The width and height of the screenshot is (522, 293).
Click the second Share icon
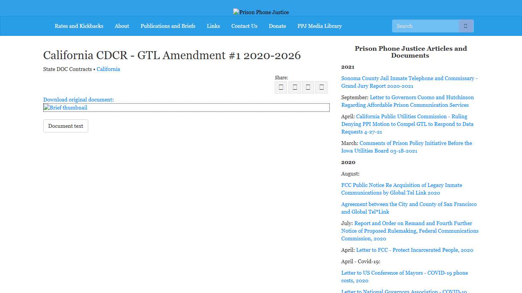(294, 87)
